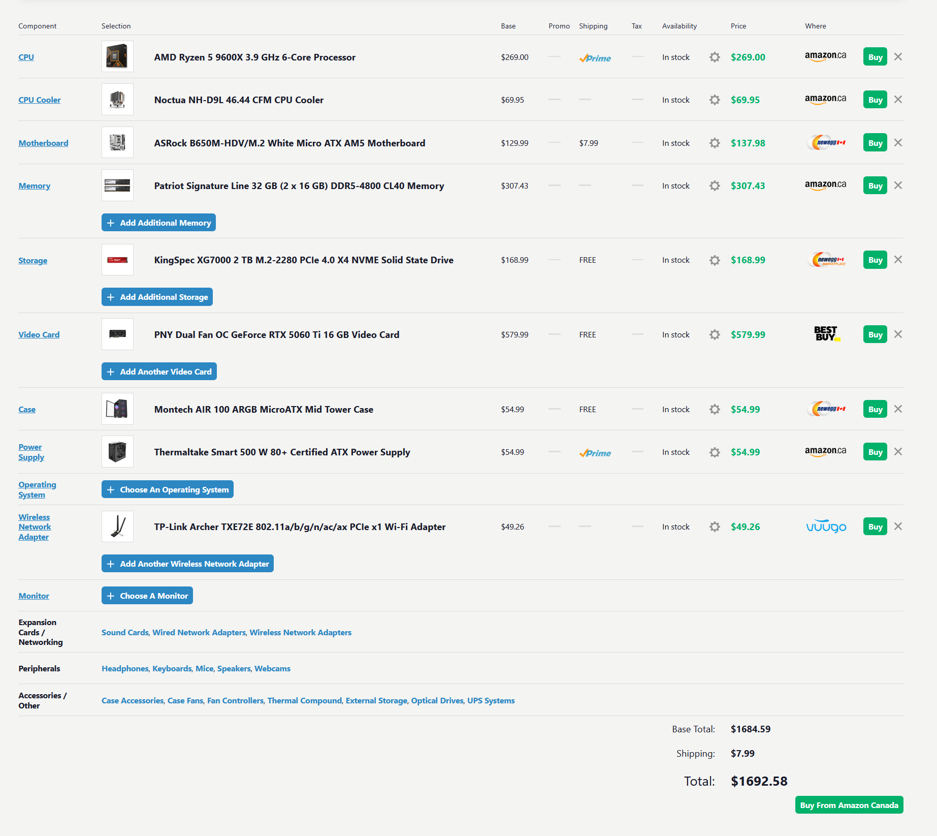The height and width of the screenshot is (836, 937).
Task: Click the Prime shipping badge on CPU row
Action: [x=595, y=58]
